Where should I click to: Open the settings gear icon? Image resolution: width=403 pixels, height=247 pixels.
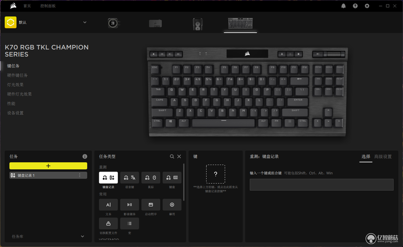pyautogui.click(x=367, y=6)
